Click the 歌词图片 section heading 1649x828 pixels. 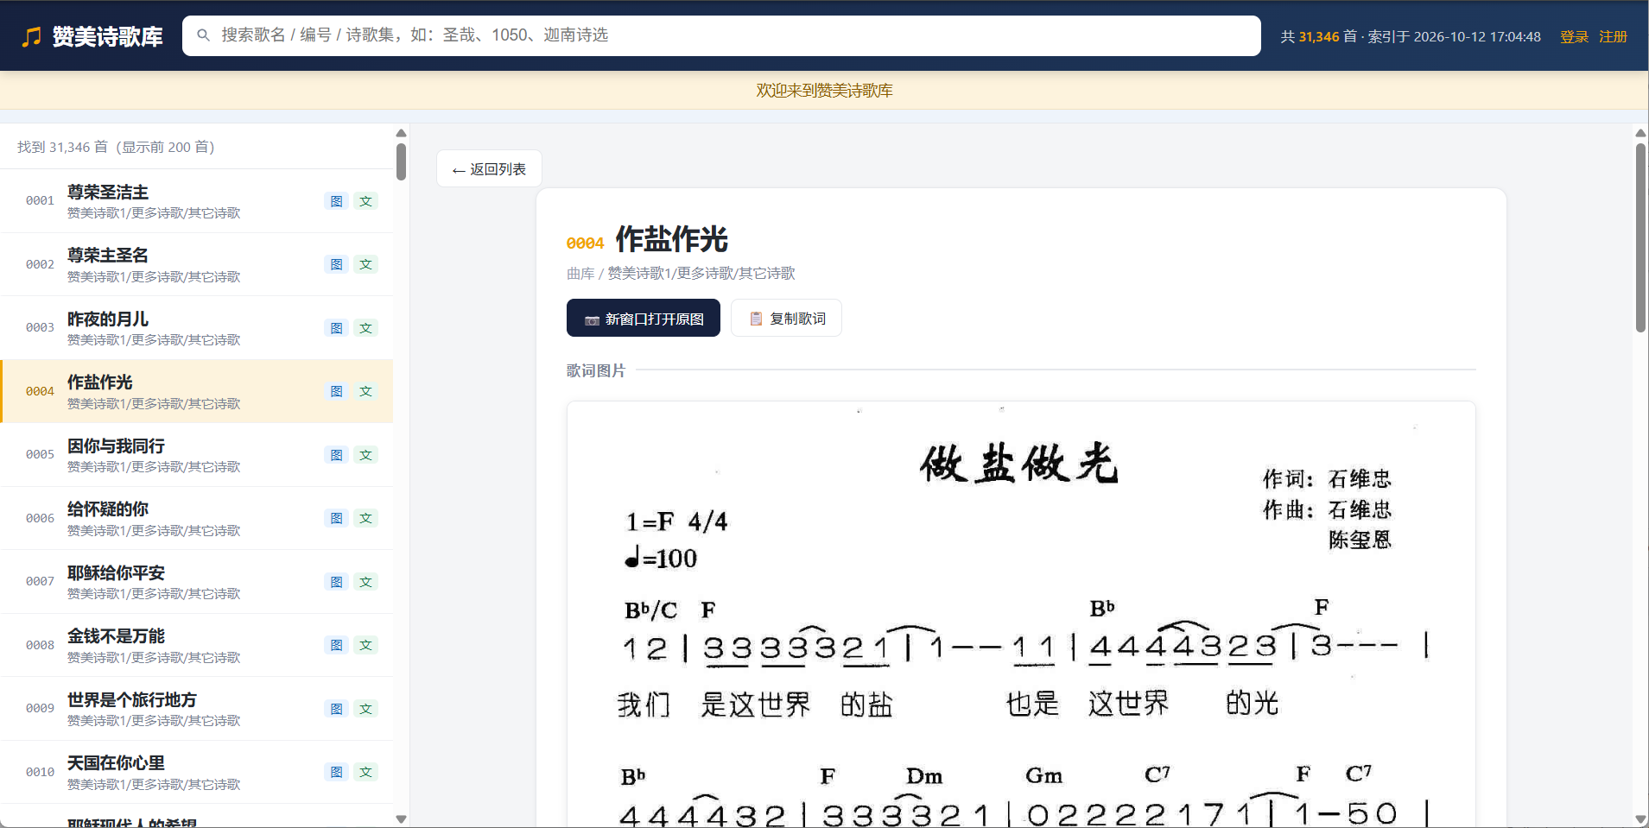click(596, 370)
